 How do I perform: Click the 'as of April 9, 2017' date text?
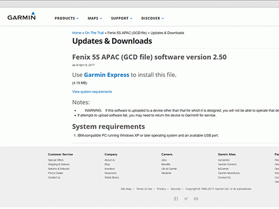[x=83, y=65]
